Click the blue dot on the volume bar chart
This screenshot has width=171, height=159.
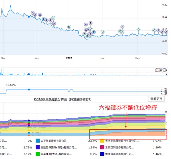[29, 74]
